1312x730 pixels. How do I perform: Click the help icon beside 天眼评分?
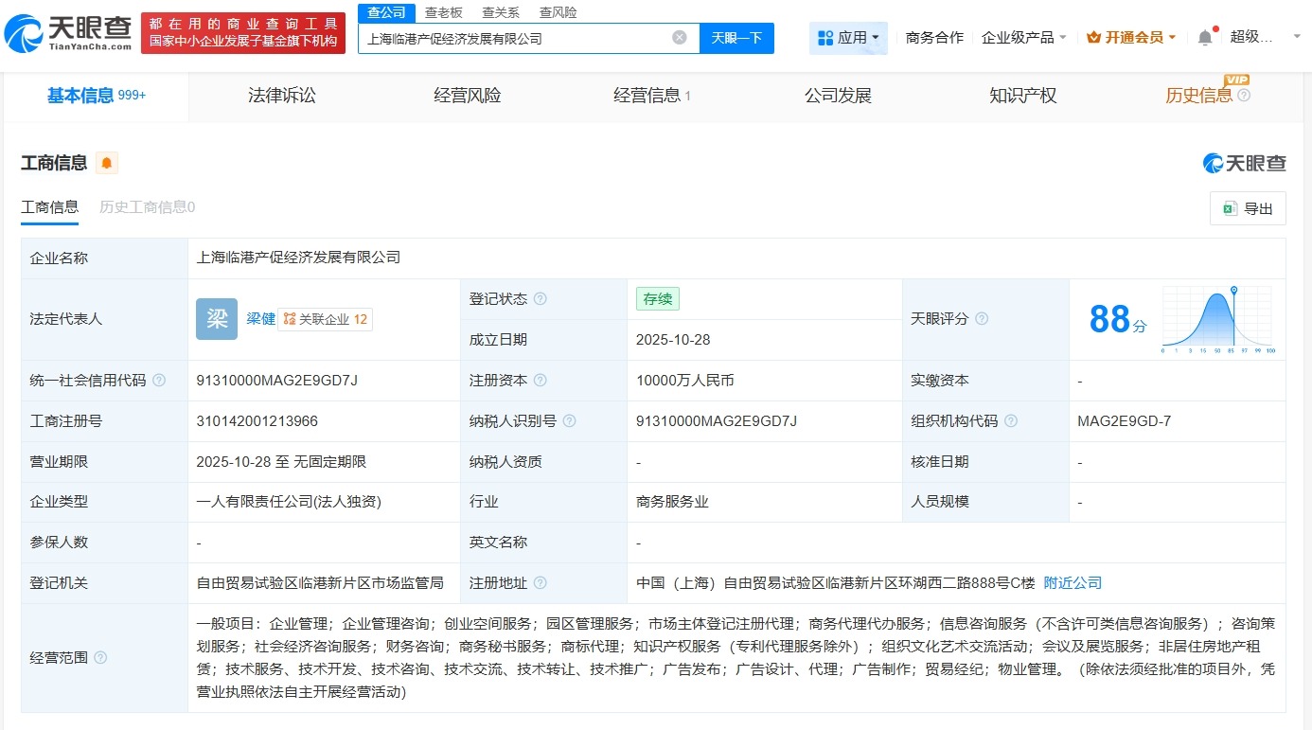981,320
